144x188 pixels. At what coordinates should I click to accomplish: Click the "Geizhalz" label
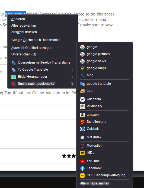[x=93, y=129]
